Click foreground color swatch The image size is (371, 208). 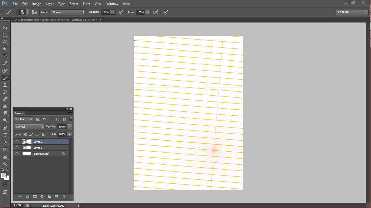(x=4, y=175)
